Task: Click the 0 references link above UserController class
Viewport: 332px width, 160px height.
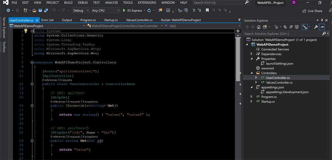Action: coord(50,80)
